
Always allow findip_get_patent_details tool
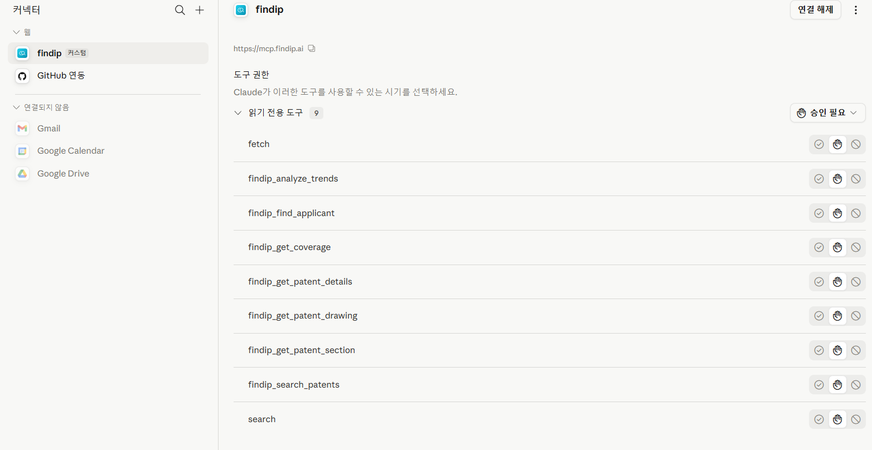coord(819,282)
